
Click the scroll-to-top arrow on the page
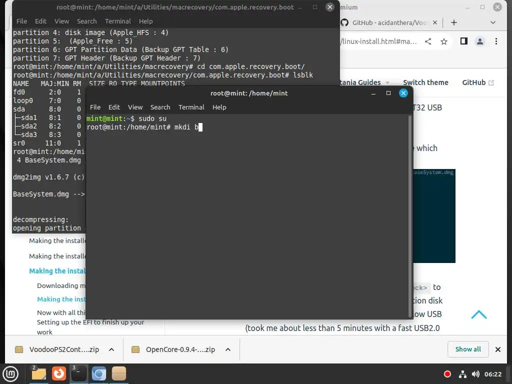[478, 314]
